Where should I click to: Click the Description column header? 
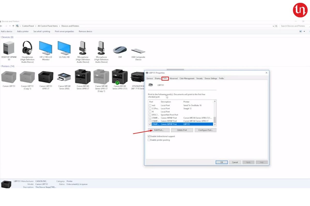[x=166, y=102]
